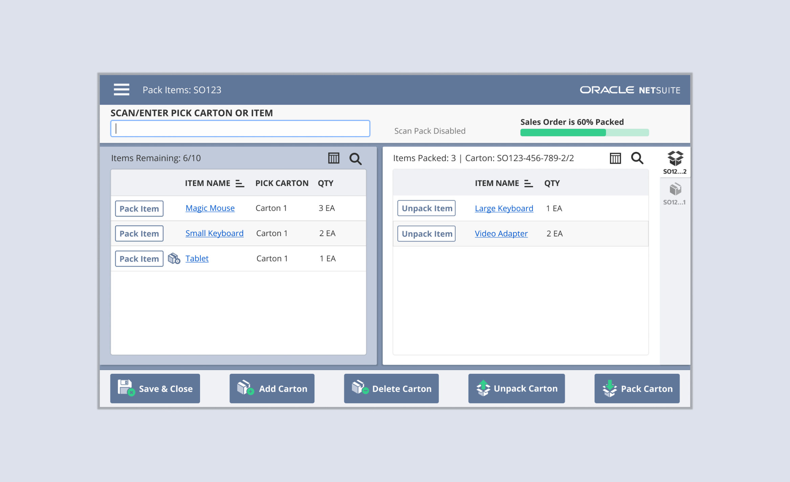Click the 60% packed progress bar

pos(584,133)
